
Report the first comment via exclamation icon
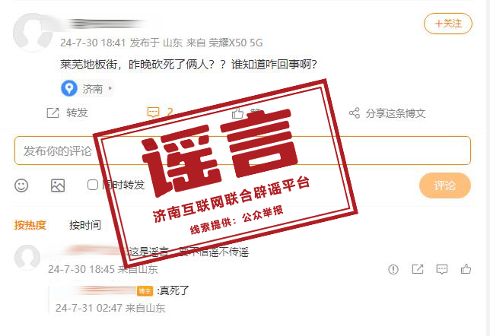[393, 269]
